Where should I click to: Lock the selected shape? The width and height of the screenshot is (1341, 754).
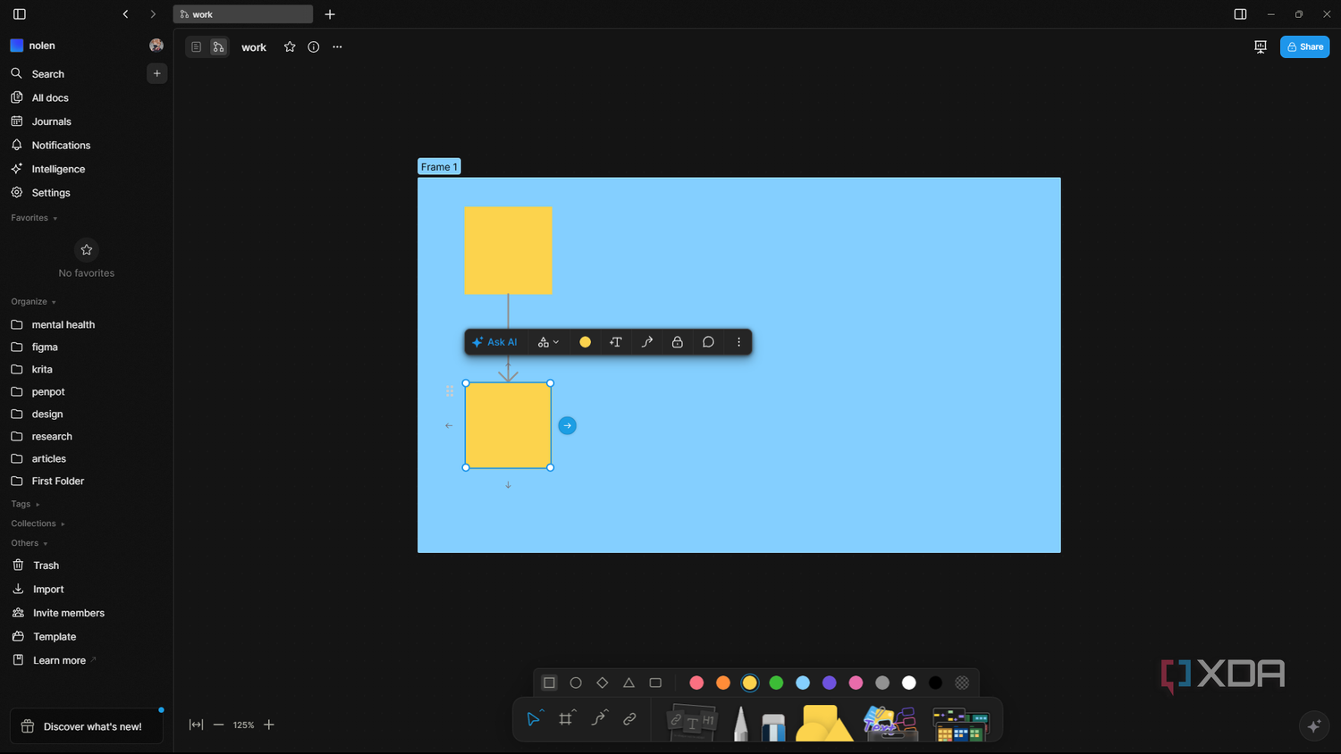pos(678,342)
